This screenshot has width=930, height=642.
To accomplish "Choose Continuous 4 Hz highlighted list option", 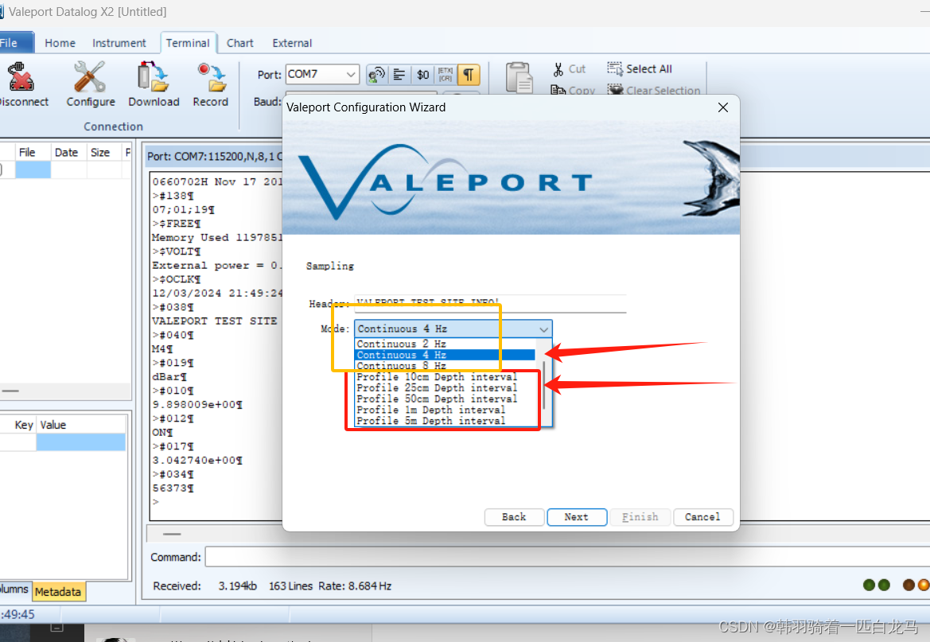I will click(x=445, y=355).
